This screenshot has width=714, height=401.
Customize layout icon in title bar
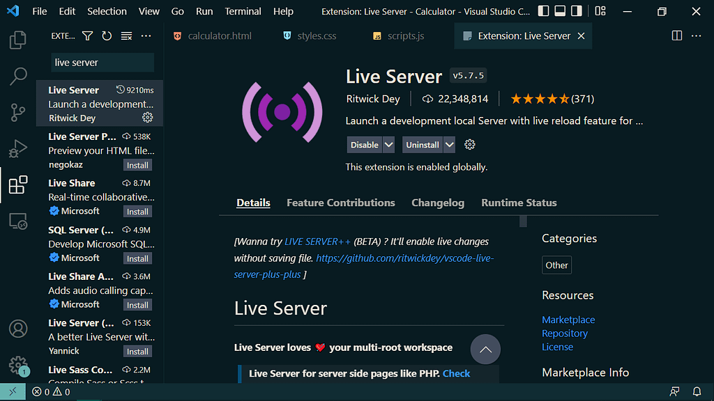[600, 11]
